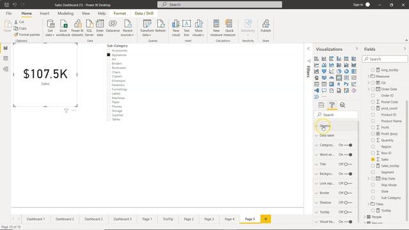The width and height of the screenshot is (409, 230).
Task: Open the Modeling ribbon tab
Action: click(x=65, y=13)
